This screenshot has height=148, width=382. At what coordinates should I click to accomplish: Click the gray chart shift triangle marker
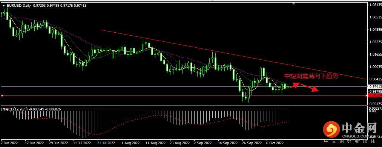[293, 3]
